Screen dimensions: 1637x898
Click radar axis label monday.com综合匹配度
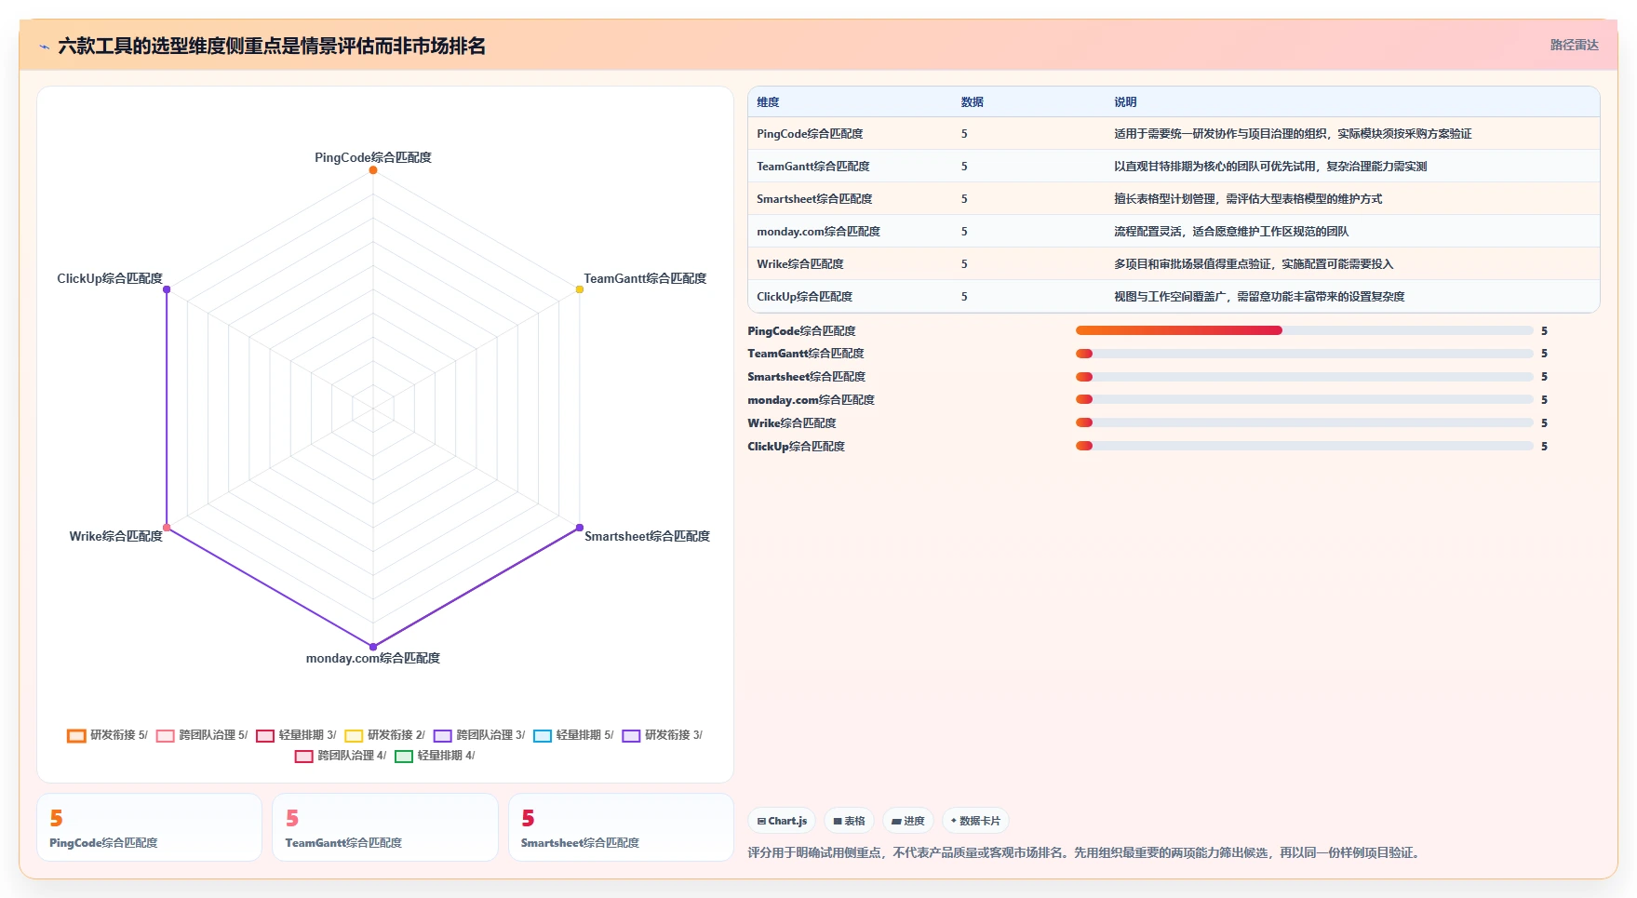(373, 658)
